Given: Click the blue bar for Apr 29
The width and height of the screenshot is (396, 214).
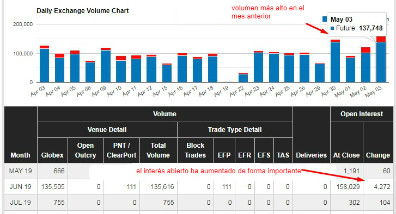Looking at the screenshot, I should click(x=320, y=73).
